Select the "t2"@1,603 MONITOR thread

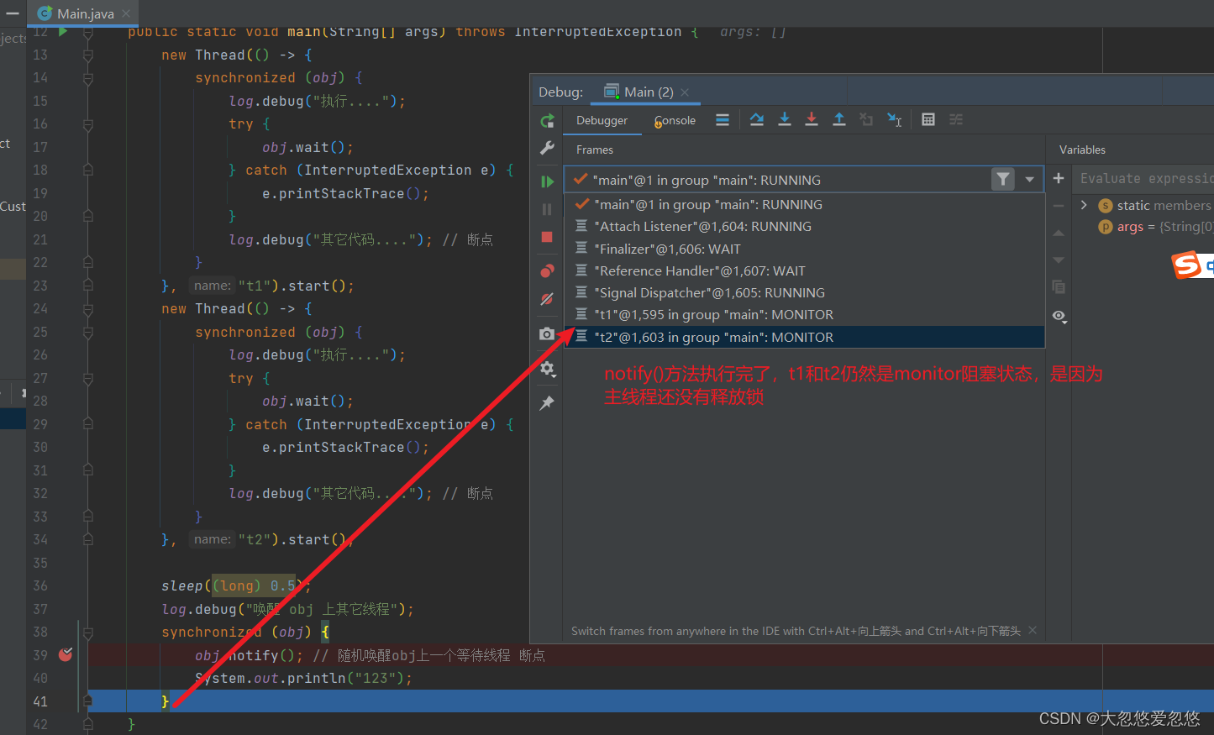coord(804,337)
